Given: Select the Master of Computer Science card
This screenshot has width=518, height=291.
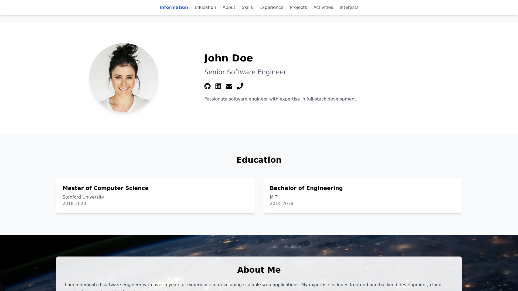Looking at the screenshot, I should [155, 196].
